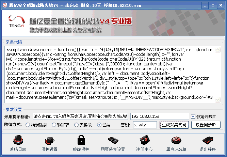Click the IP address field 192.168.0.158
This screenshot has height=157, width=227.
click(160, 116)
